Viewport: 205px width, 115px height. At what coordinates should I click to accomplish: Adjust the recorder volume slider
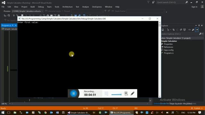pyautogui.click(x=116, y=95)
